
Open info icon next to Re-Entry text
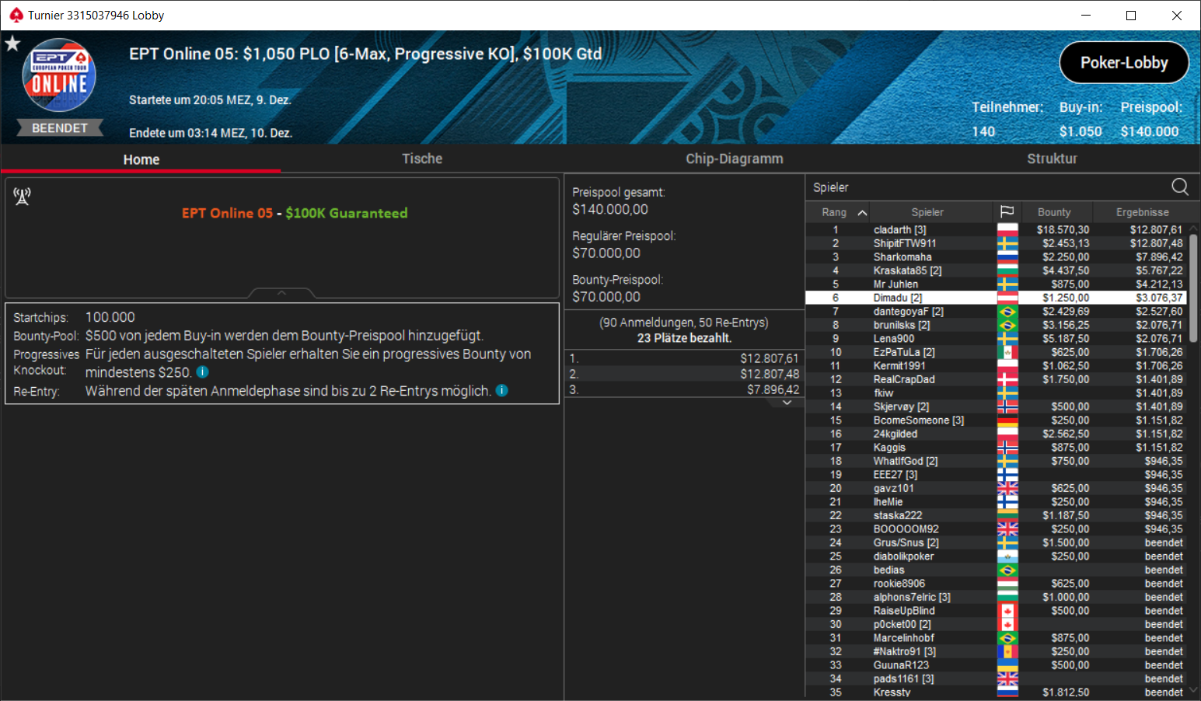point(502,390)
